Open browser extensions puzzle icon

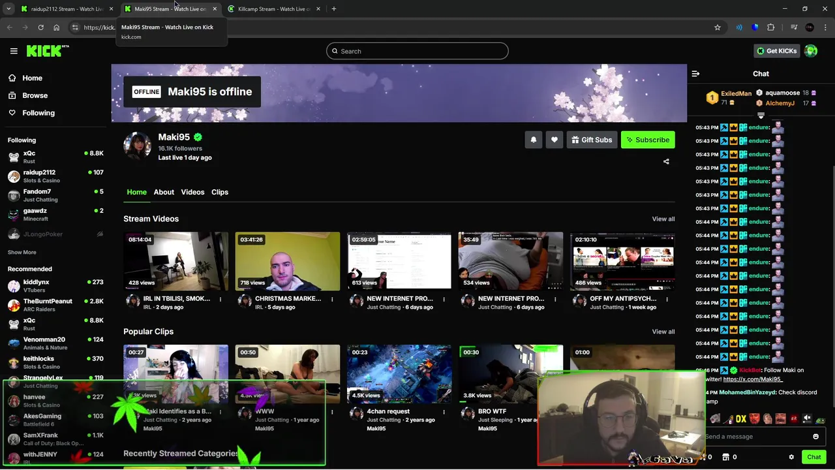pyautogui.click(x=770, y=27)
